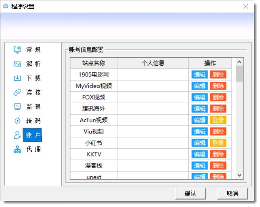
Task: Delete the 漫客栈 account
Action: tap(218, 166)
